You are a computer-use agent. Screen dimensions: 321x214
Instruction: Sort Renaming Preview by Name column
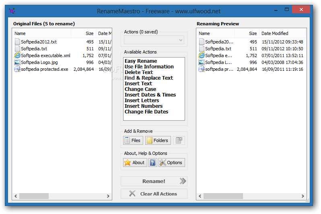tap(216, 33)
